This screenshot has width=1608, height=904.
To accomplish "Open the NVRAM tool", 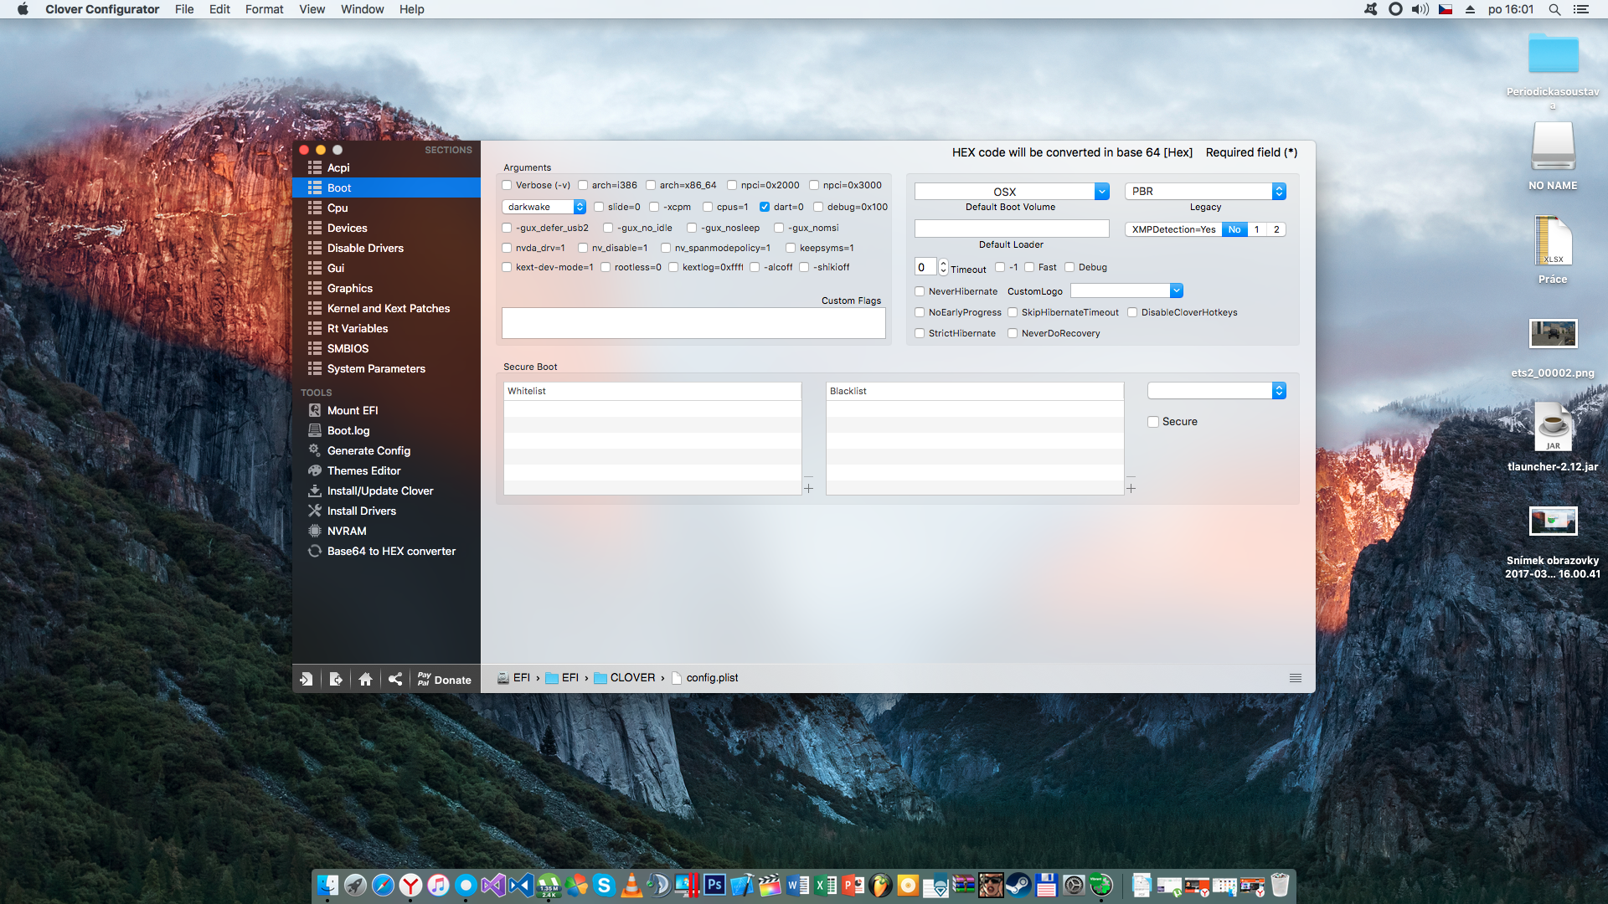I will pos(347,531).
